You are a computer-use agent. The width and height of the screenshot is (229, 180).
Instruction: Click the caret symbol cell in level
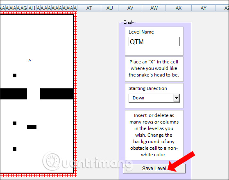coord(29,61)
